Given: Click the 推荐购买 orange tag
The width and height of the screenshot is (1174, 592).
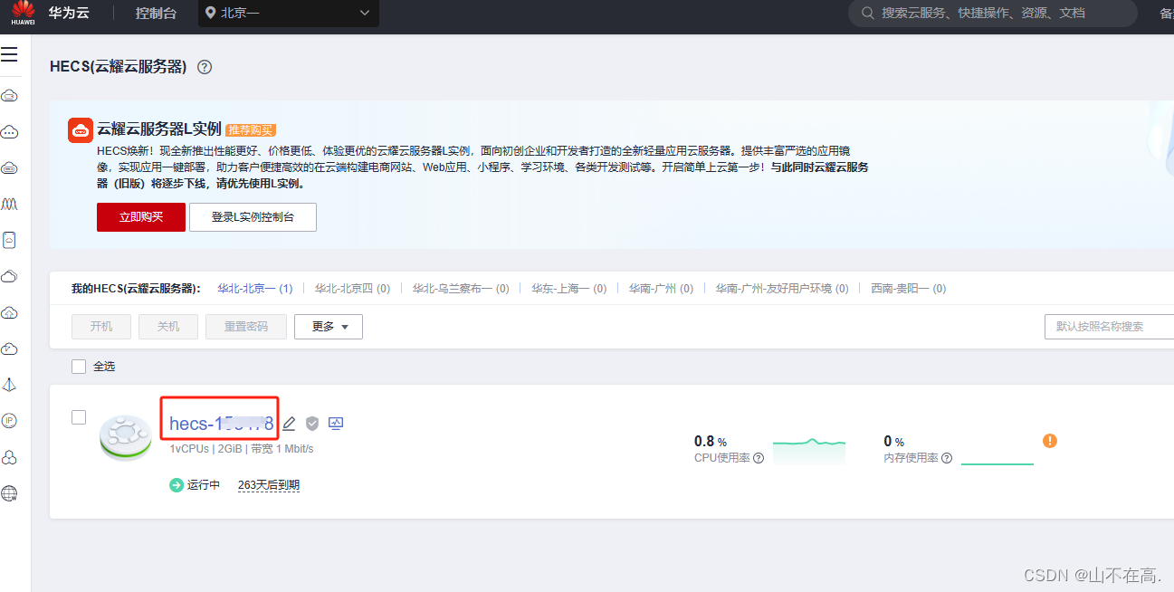Looking at the screenshot, I should point(250,130).
